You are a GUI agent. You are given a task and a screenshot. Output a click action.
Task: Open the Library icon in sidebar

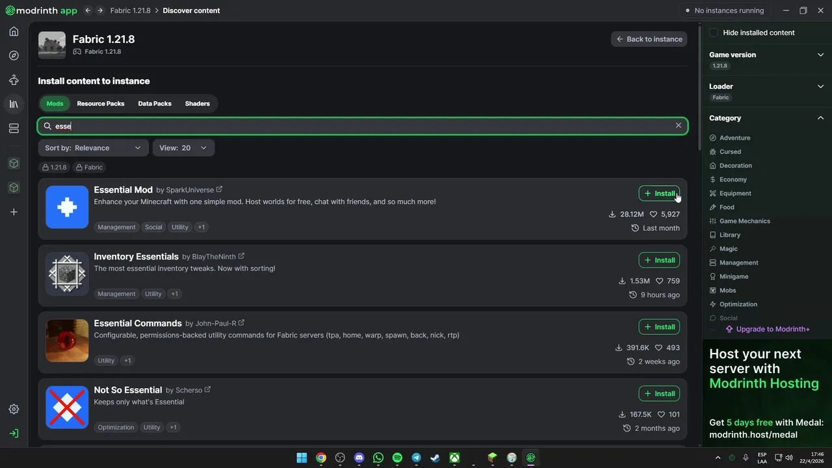(14, 104)
